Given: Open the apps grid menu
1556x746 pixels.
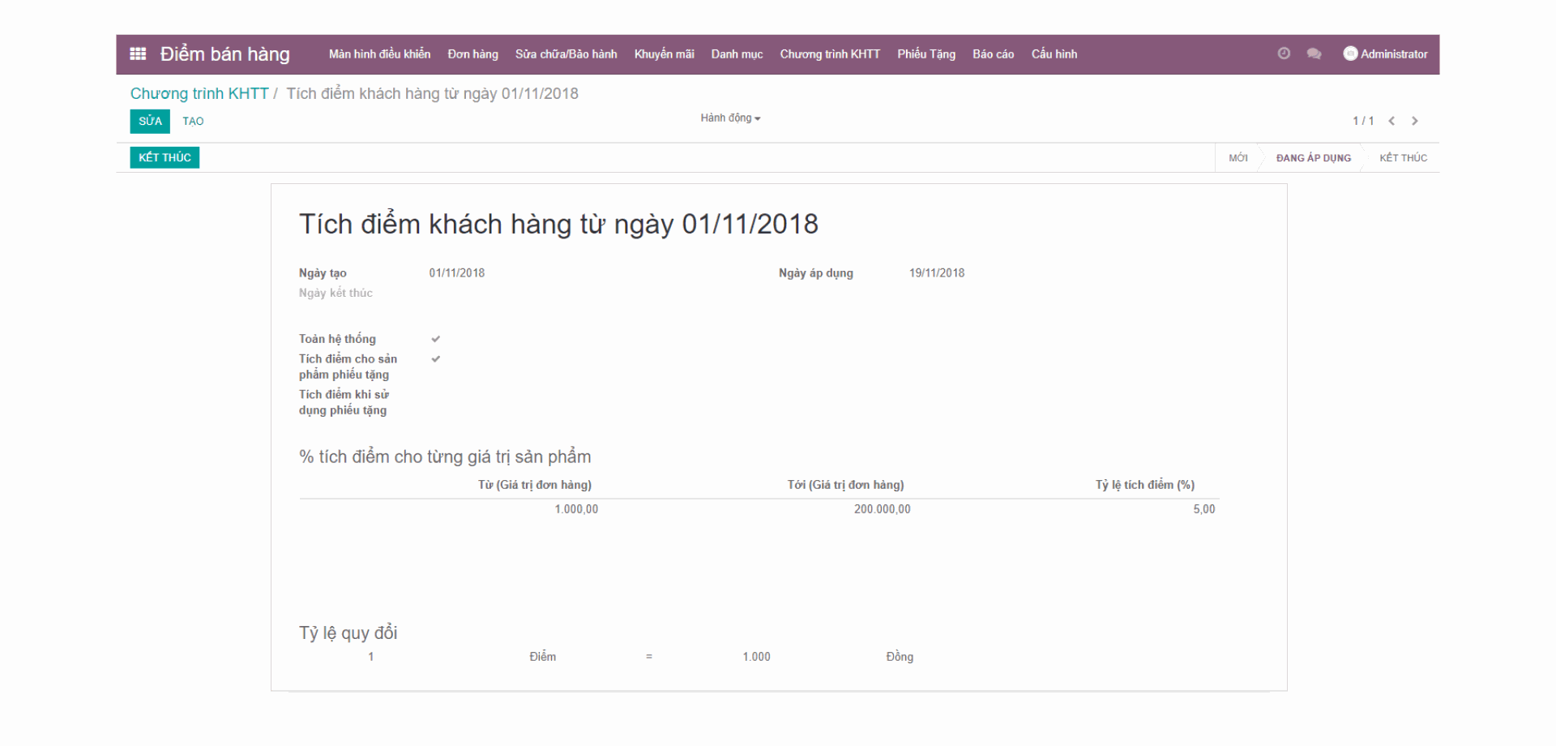Looking at the screenshot, I should coord(137,54).
